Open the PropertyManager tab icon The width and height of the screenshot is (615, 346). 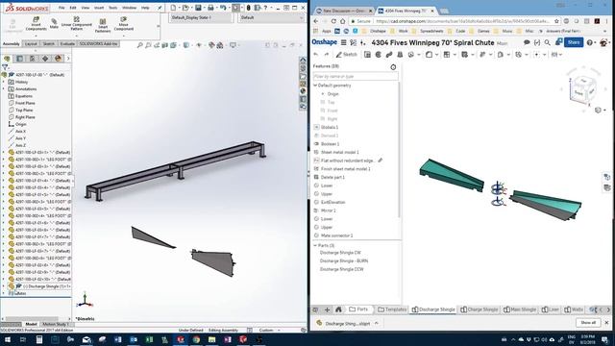coord(19,59)
